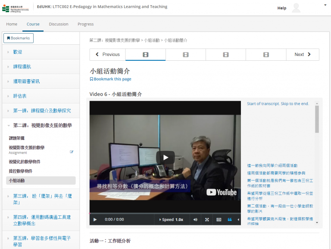Click transcript line 希望同學從這三份工作紙中選取一份並進行分析
This screenshot has height=249, width=331.
280,196
